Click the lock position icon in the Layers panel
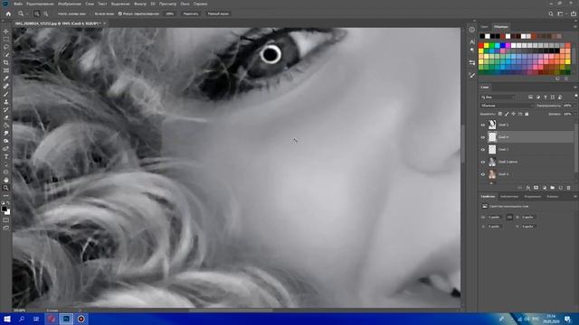This screenshot has height=325, width=579. [513, 114]
